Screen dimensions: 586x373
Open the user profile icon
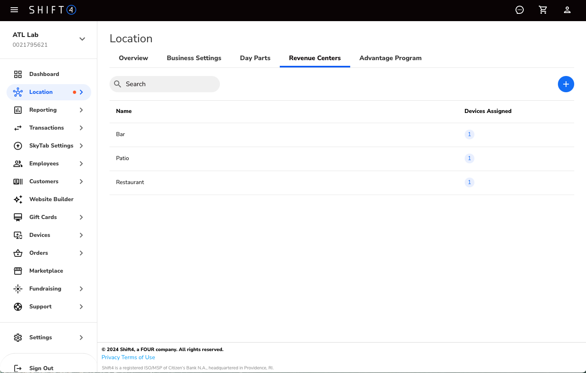[567, 10]
